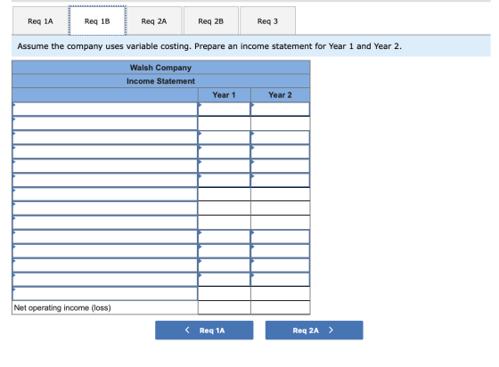Viewport: 499px width, 367px height.
Task: Open the first row label dropdown under header
Action: tap(105, 109)
